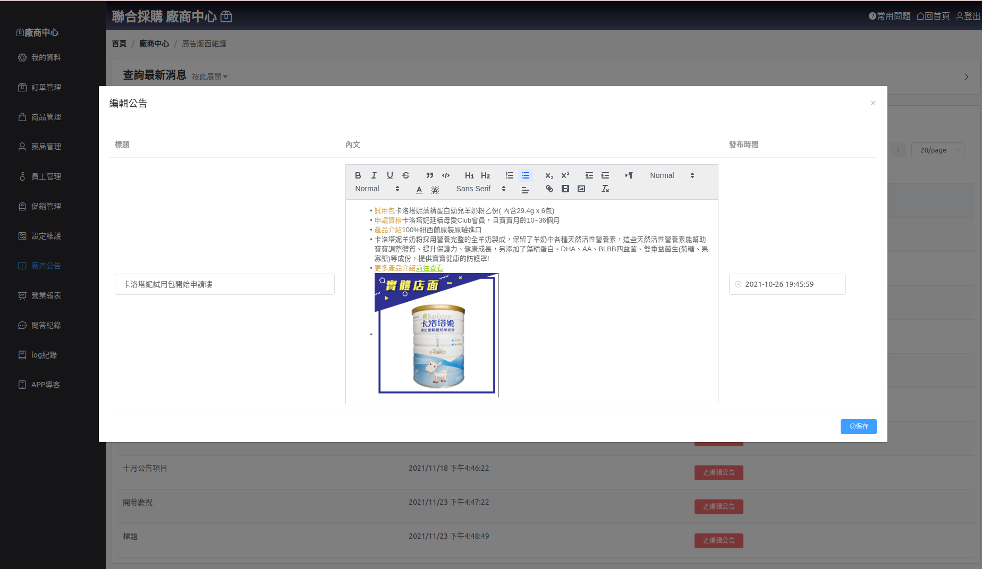Open 商品管理 in the sidebar
The image size is (982, 569).
coord(46,117)
